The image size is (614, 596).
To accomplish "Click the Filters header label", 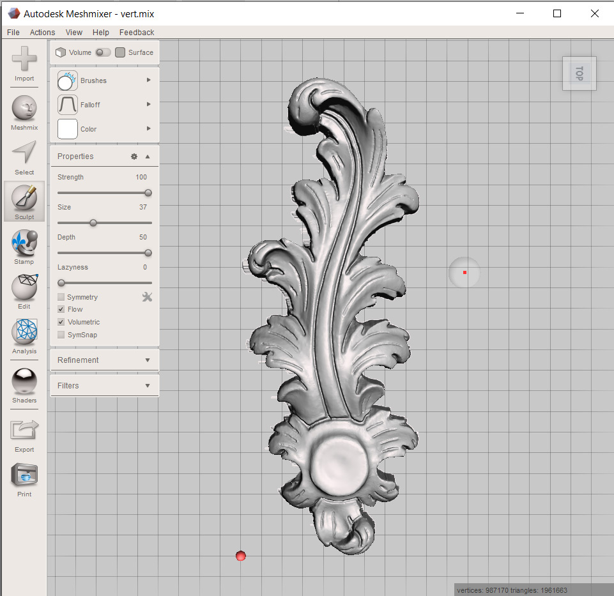I will (68, 386).
